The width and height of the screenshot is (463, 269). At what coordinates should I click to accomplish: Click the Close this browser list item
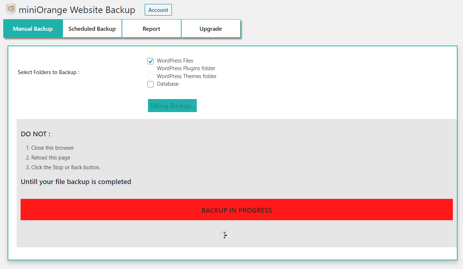pyautogui.click(x=52, y=148)
